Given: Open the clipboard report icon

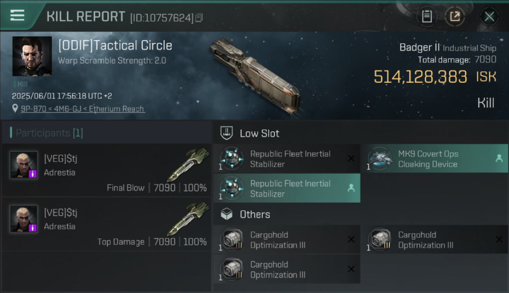Looking at the screenshot, I should click(x=427, y=16).
